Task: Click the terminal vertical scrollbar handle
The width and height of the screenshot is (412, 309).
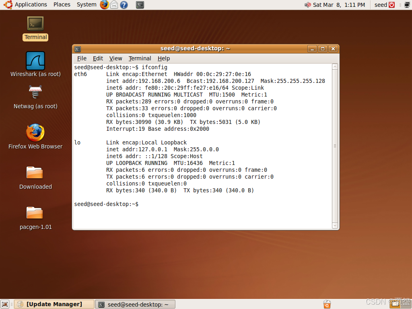Action: click(335, 146)
